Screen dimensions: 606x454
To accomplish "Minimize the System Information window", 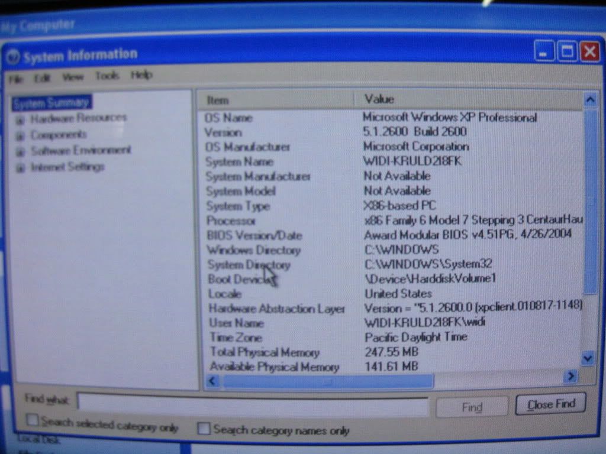I will click(544, 51).
